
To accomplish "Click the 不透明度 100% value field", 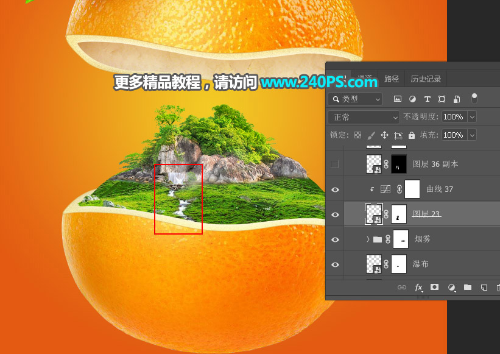I will pos(455,117).
